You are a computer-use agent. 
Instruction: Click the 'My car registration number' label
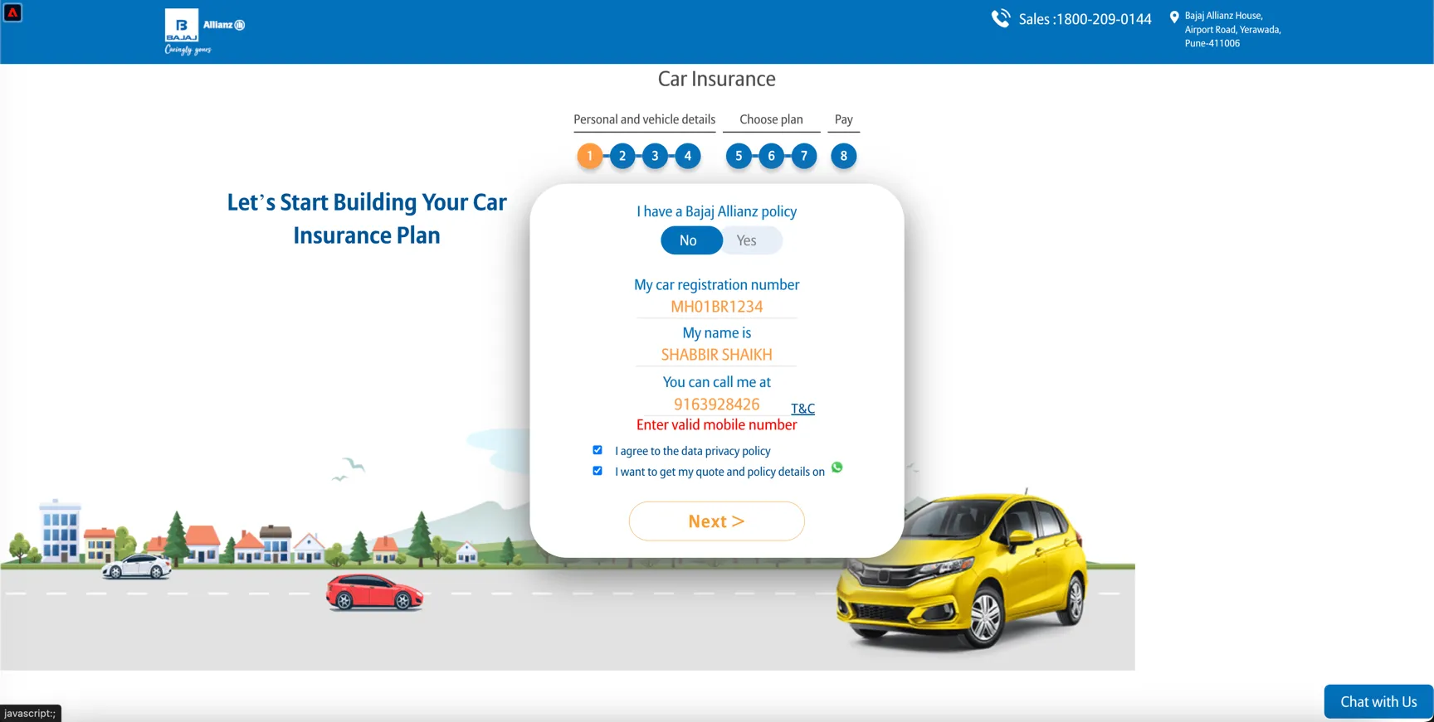(x=717, y=285)
